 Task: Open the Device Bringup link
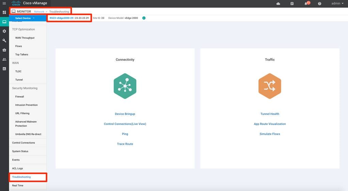(x=125, y=114)
